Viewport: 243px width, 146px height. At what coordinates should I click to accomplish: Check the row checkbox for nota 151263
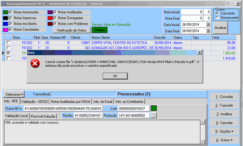8,48
